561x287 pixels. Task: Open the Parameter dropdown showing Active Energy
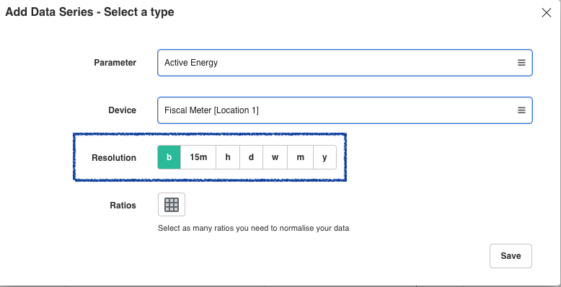click(345, 63)
